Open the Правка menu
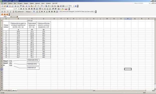Viewport: 156px width, 94px height. (x=10, y=3)
